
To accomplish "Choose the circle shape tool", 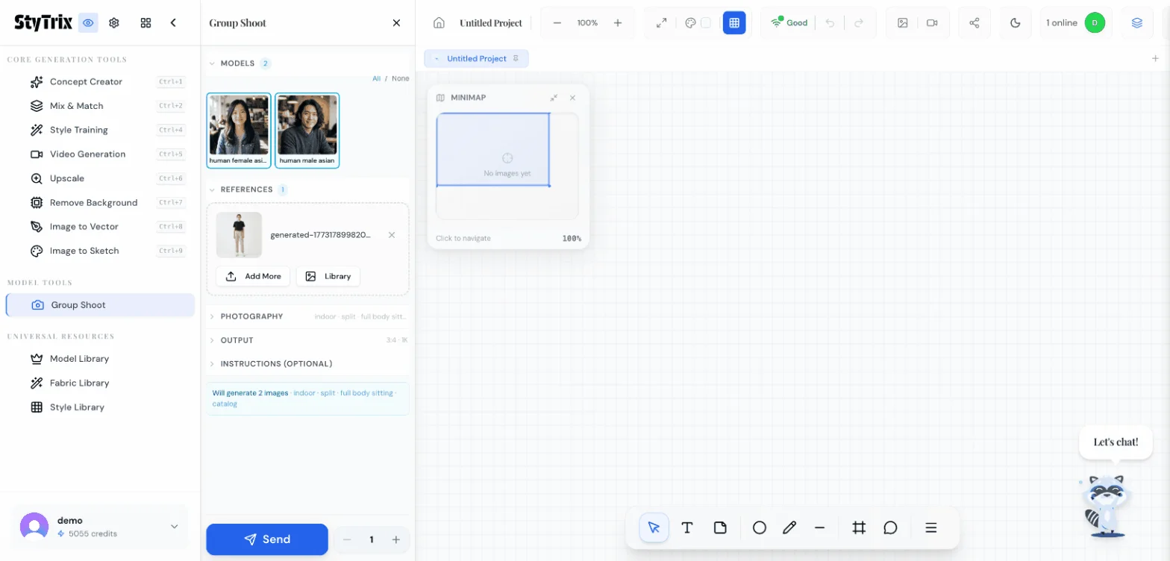I will pyautogui.click(x=759, y=527).
